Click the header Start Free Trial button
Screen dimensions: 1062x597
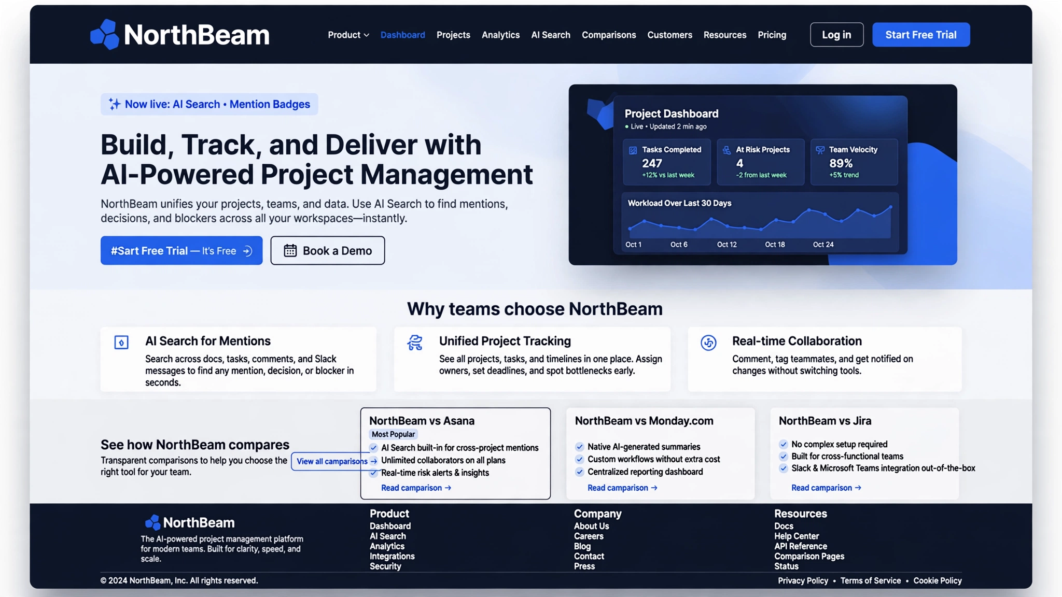point(921,35)
